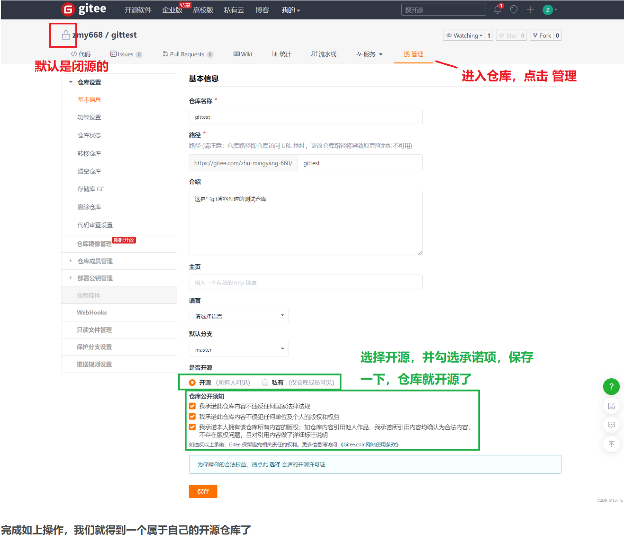This screenshot has width=624, height=542.
Task: Click the edit feedback floating icon
Action: pyautogui.click(x=611, y=406)
